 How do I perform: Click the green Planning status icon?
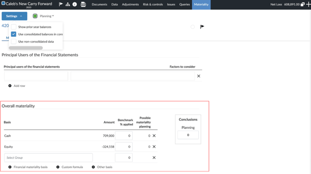click(35, 16)
